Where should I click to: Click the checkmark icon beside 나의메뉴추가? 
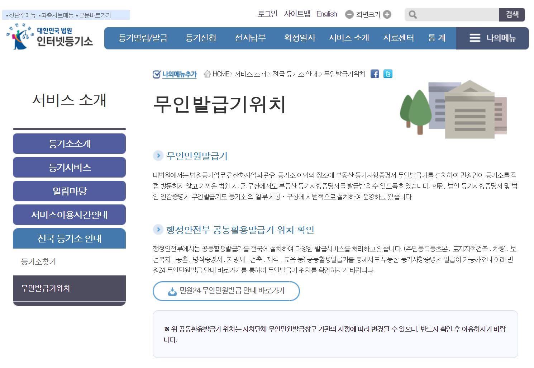(x=156, y=74)
